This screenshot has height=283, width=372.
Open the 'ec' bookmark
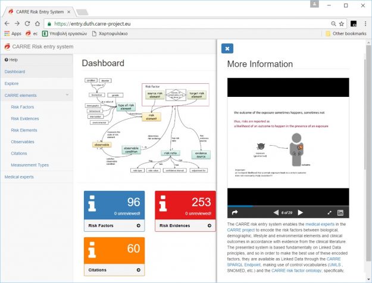click(x=32, y=34)
